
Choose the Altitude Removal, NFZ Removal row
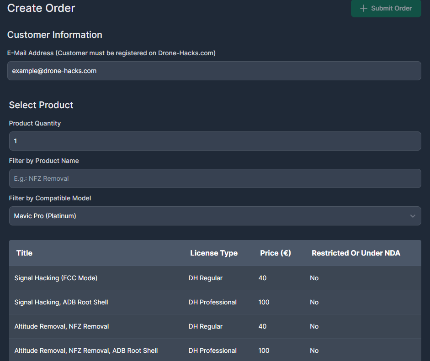click(62, 326)
